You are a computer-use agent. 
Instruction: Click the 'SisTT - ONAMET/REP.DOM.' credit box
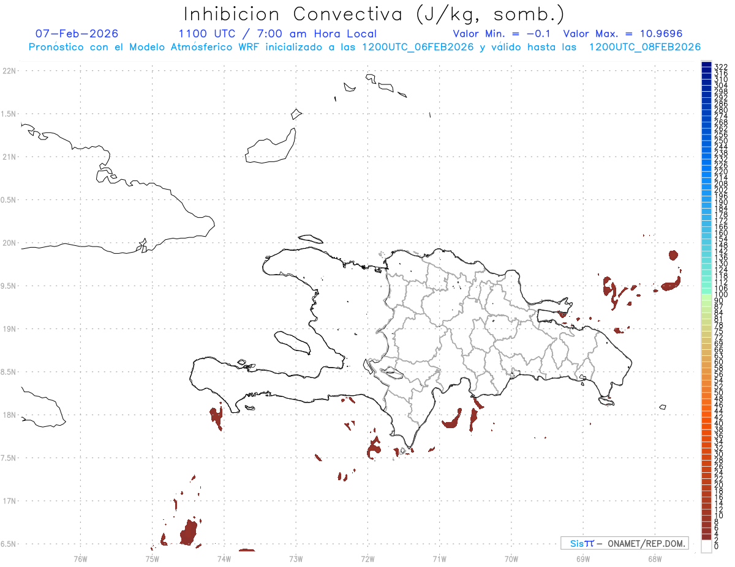625,543
